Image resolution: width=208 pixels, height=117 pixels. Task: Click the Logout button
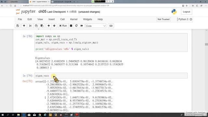(187, 12)
